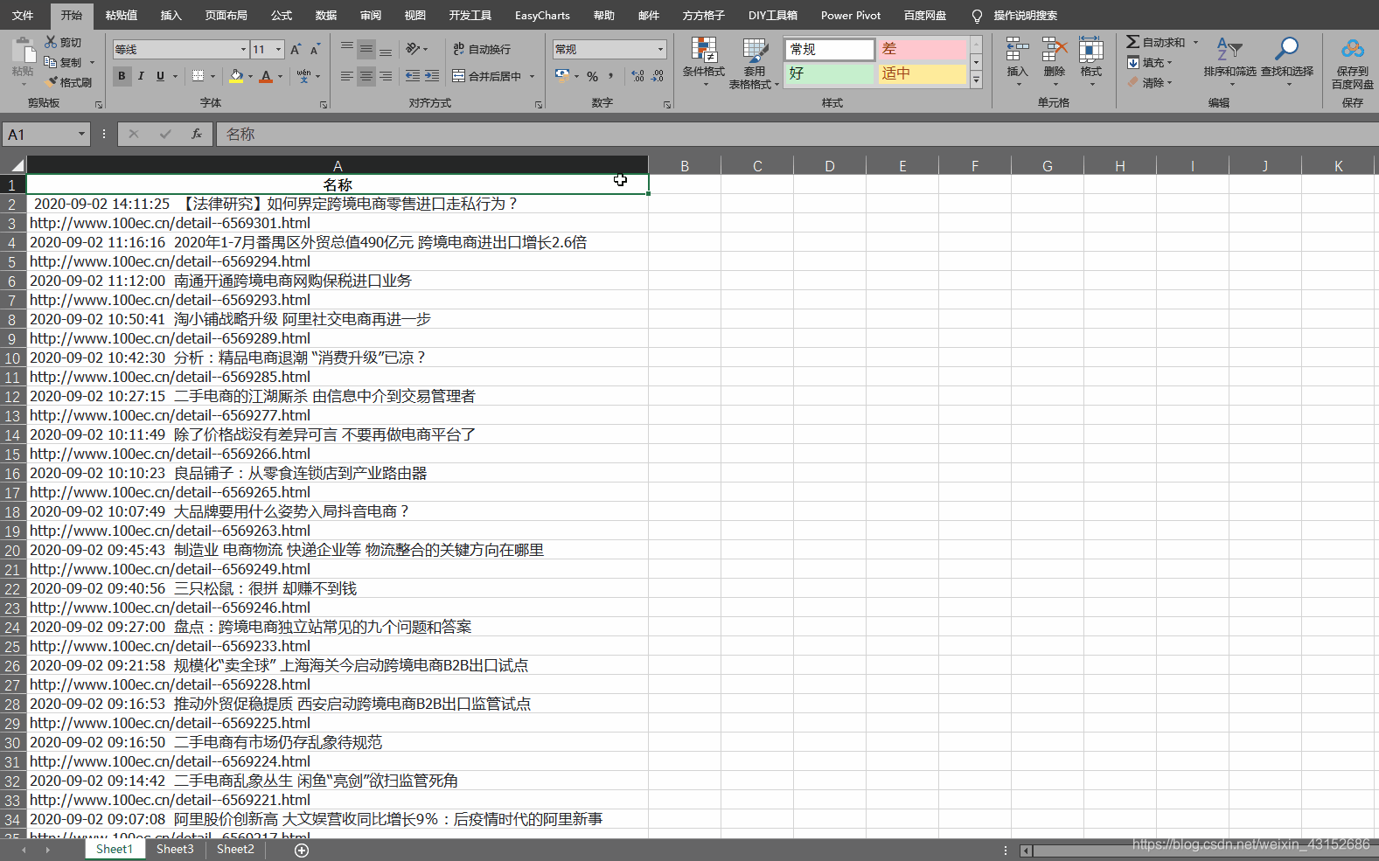
Task: Apply percent style (%)
Action: (x=592, y=76)
